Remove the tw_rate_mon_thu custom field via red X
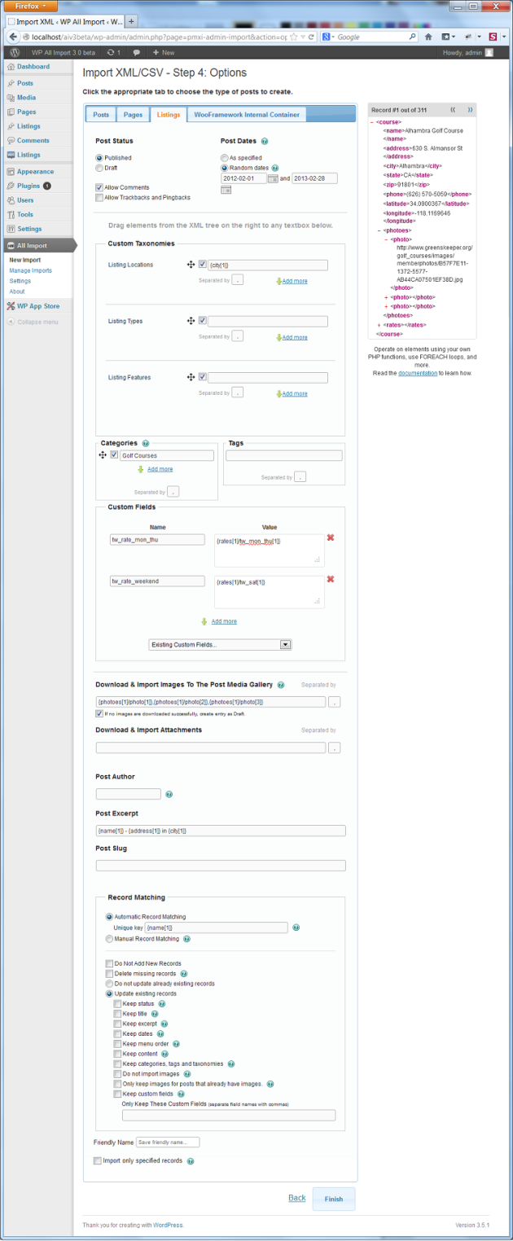 pos(331,537)
